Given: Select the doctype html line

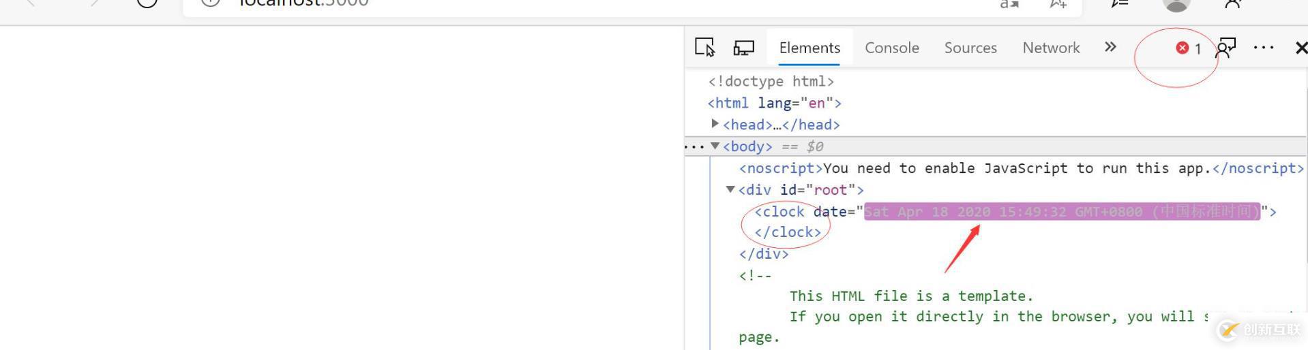Looking at the screenshot, I should click(771, 81).
